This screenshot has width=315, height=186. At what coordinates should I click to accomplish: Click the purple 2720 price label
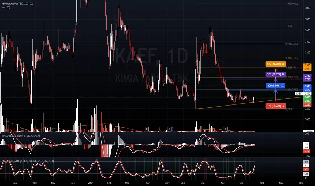click(x=307, y=79)
